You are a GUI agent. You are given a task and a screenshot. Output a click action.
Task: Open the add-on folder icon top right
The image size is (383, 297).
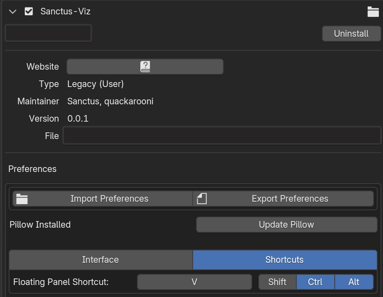point(373,12)
